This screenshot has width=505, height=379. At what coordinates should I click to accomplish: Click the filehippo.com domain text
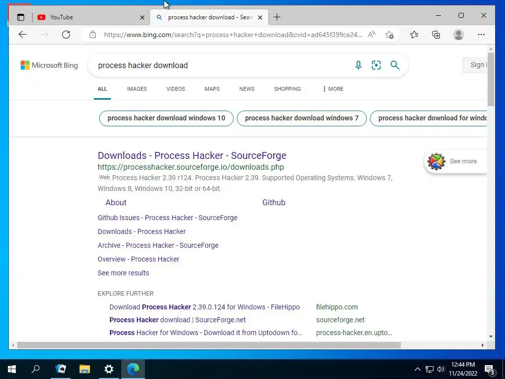(x=337, y=307)
